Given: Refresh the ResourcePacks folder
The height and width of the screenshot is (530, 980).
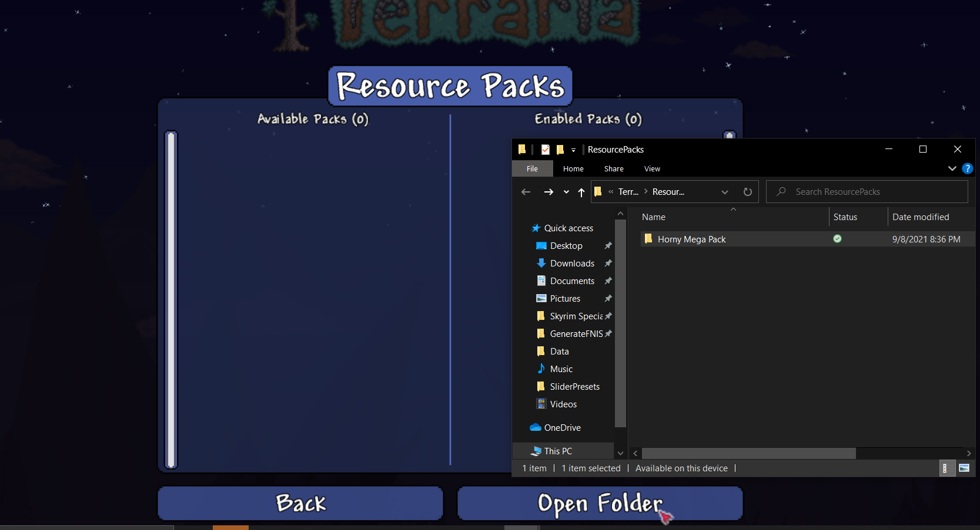Looking at the screenshot, I should click(x=748, y=192).
